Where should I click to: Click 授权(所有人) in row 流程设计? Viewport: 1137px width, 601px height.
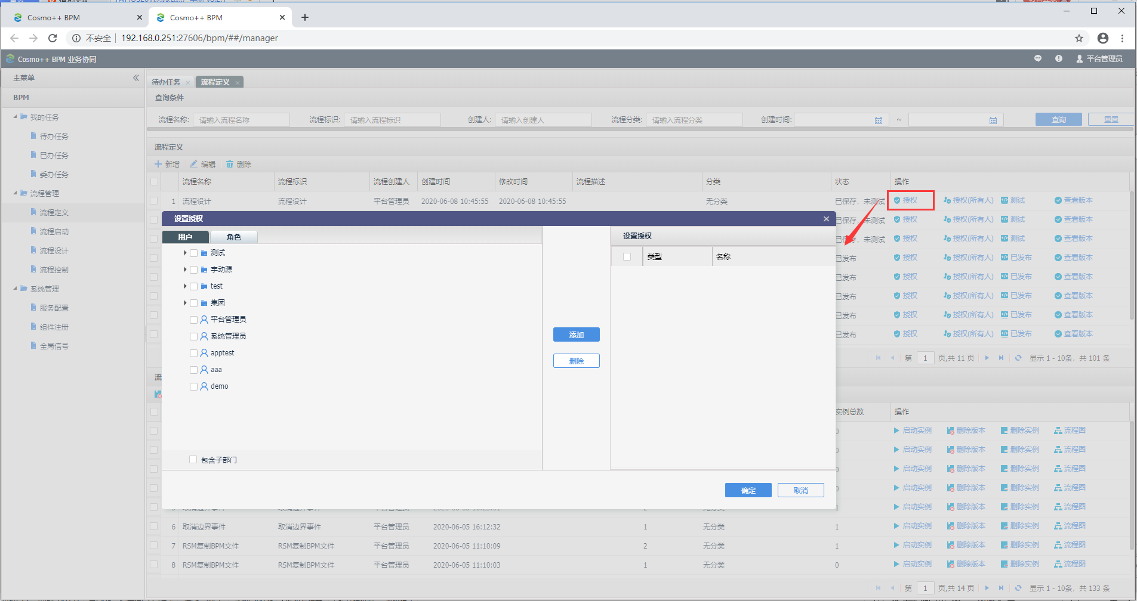pyautogui.click(x=968, y=200)
